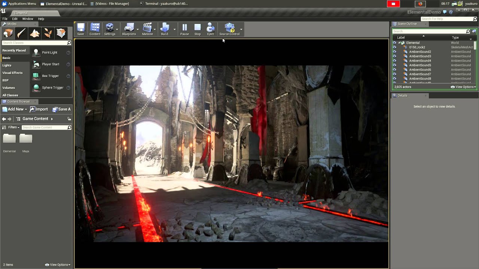
Task: Click the Content Browser path tree icon
Action: click(x=18, y=119)
